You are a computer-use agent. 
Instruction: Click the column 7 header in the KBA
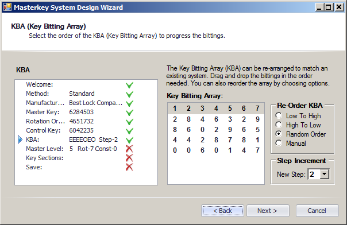[257, 108]
